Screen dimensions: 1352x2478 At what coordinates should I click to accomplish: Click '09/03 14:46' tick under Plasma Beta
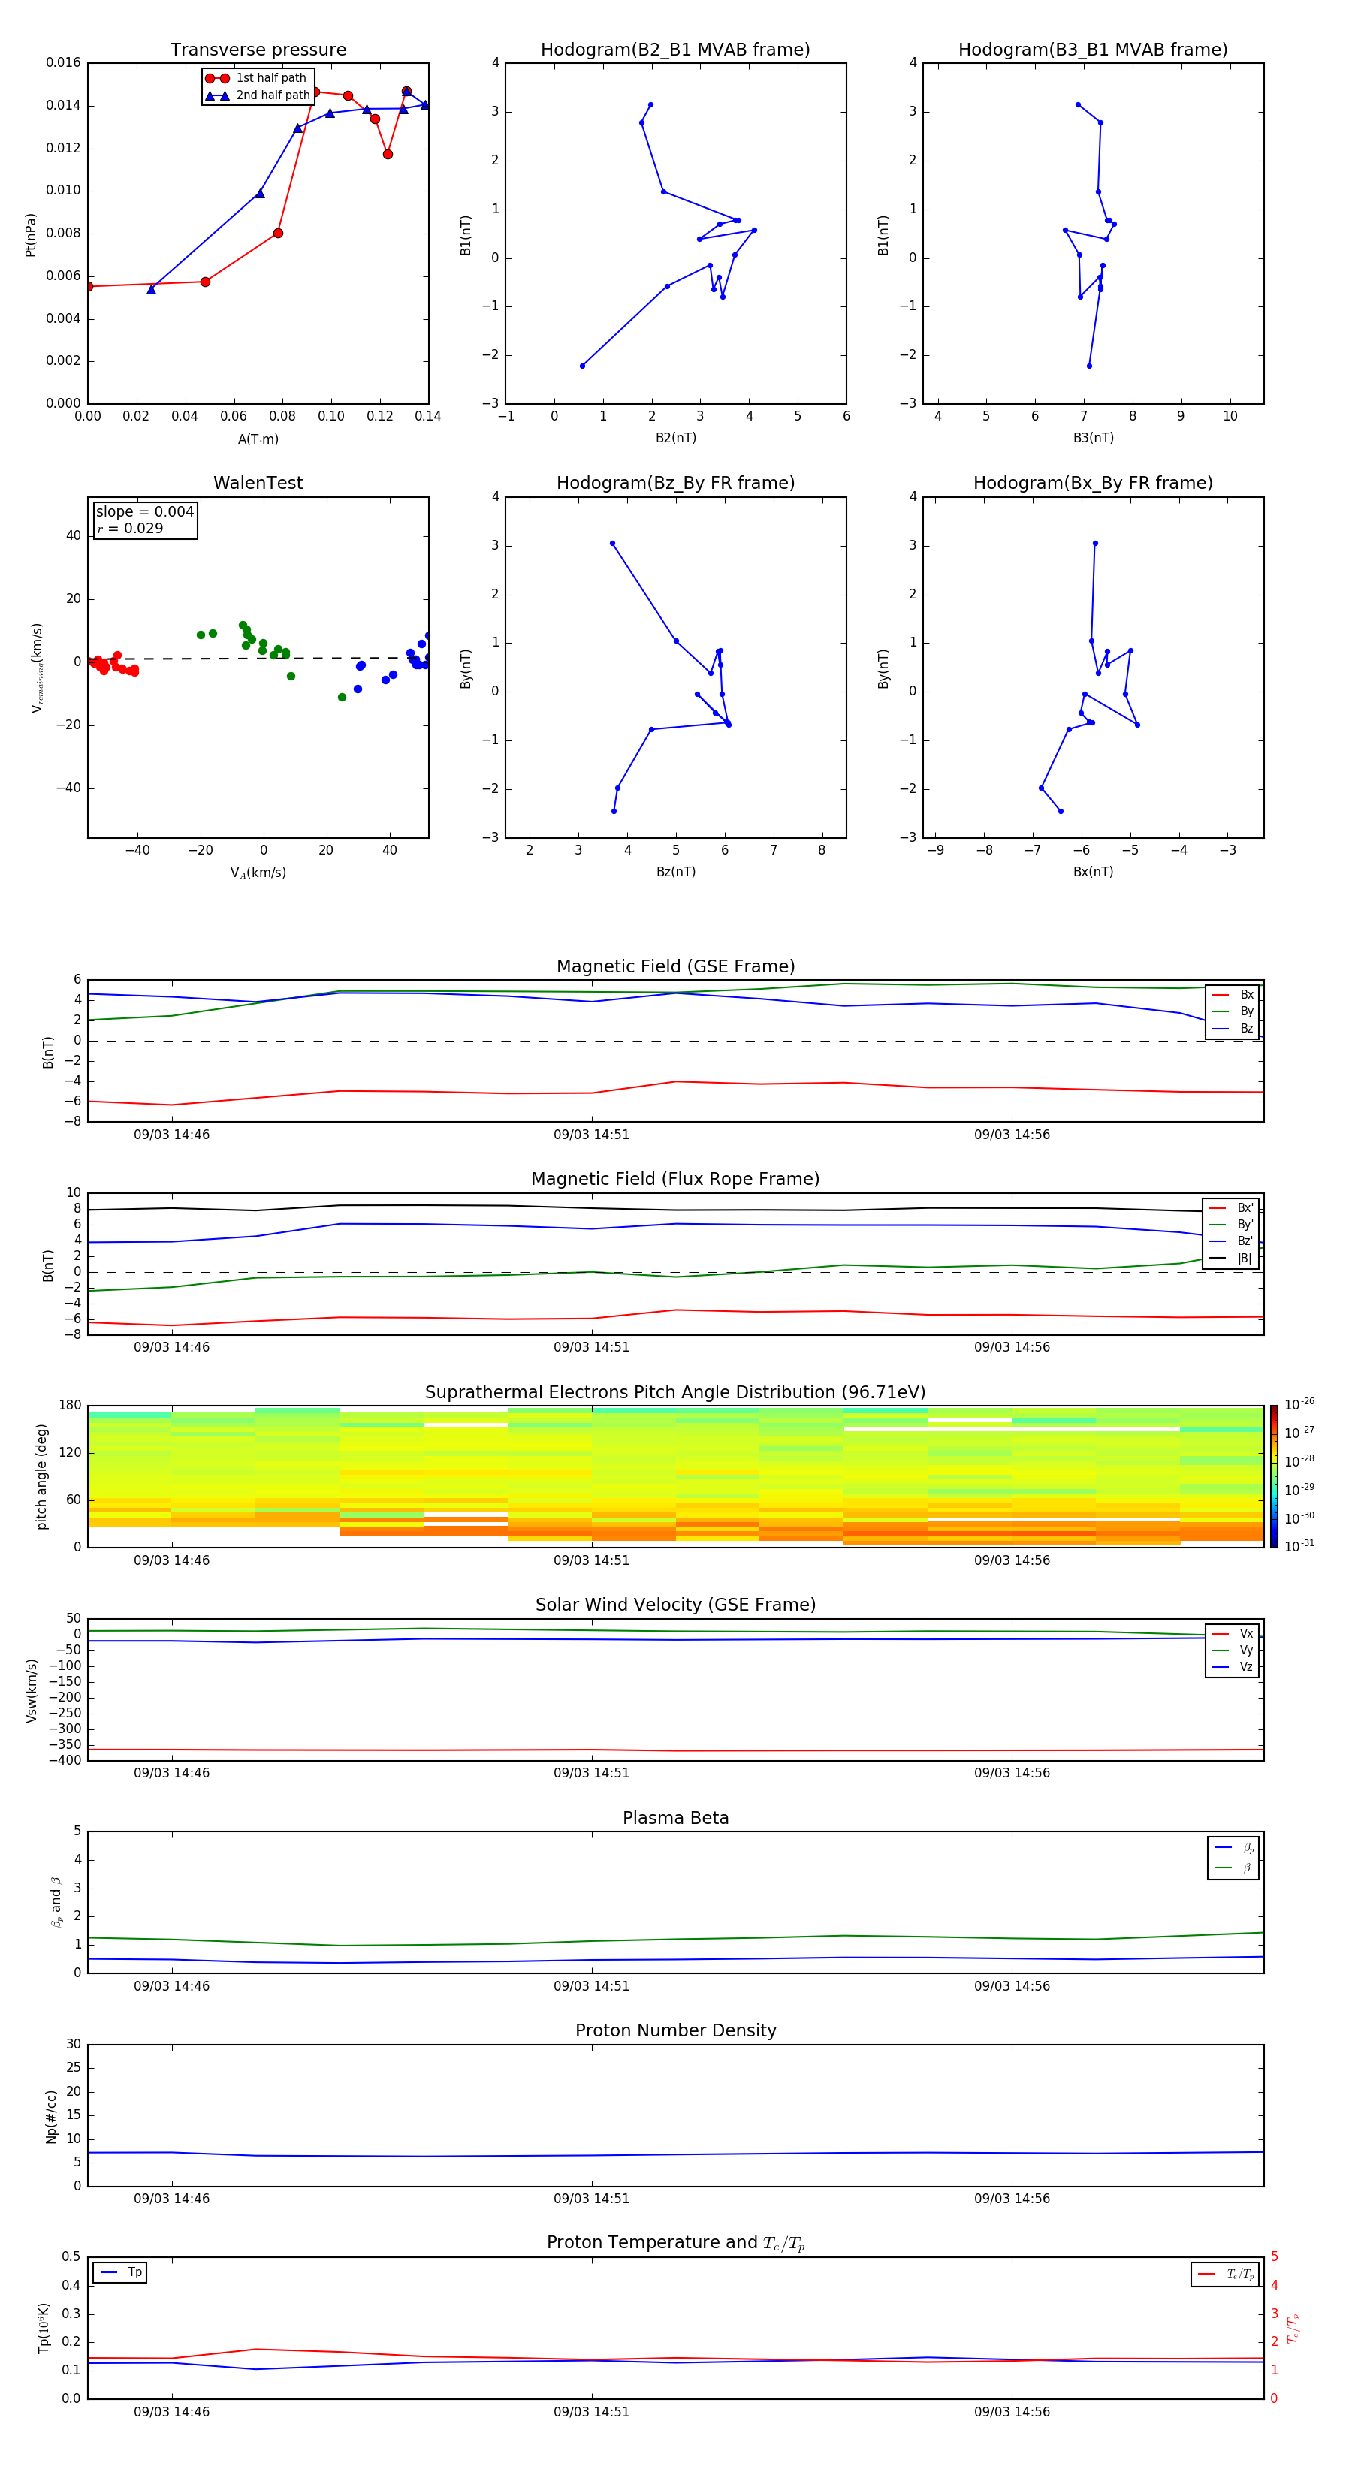pos(171,1986)
